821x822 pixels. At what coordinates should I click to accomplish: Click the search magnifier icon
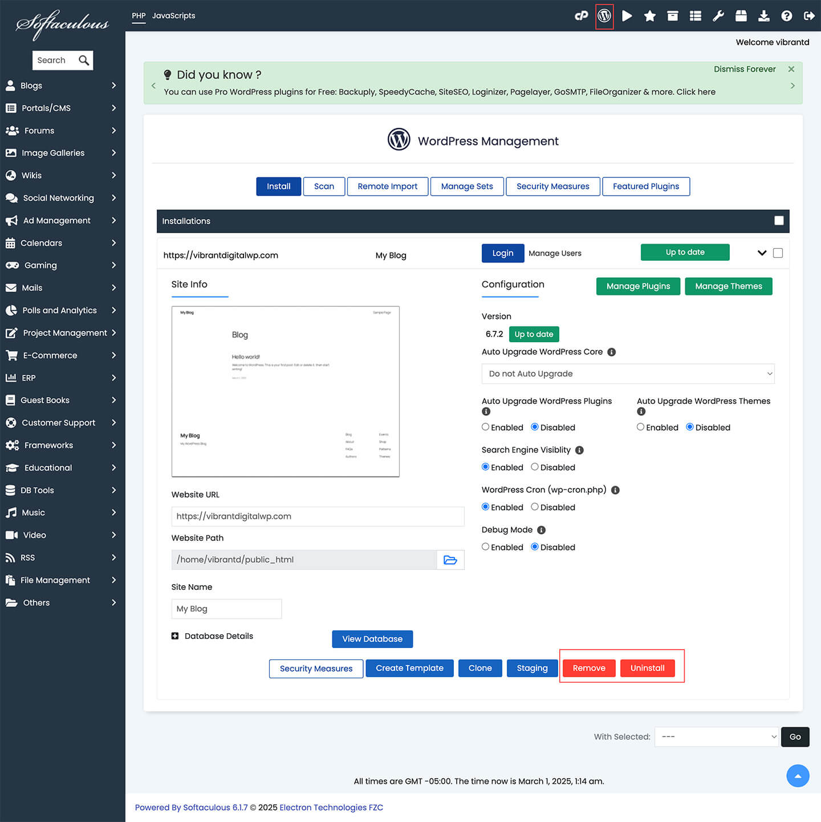[x=84, y=60]
